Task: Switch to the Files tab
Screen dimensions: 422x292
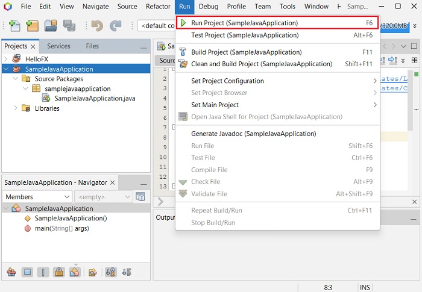Action: [92, 46]
